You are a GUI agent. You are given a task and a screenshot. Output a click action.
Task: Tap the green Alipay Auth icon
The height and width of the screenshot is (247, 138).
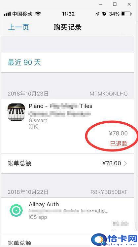(16, 210)
